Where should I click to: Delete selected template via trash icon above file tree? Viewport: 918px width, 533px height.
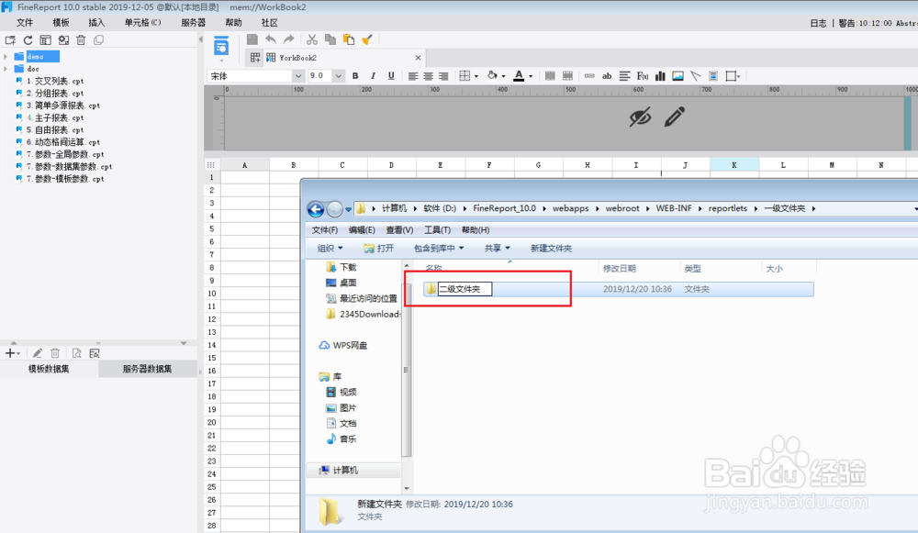click(81, 40)
